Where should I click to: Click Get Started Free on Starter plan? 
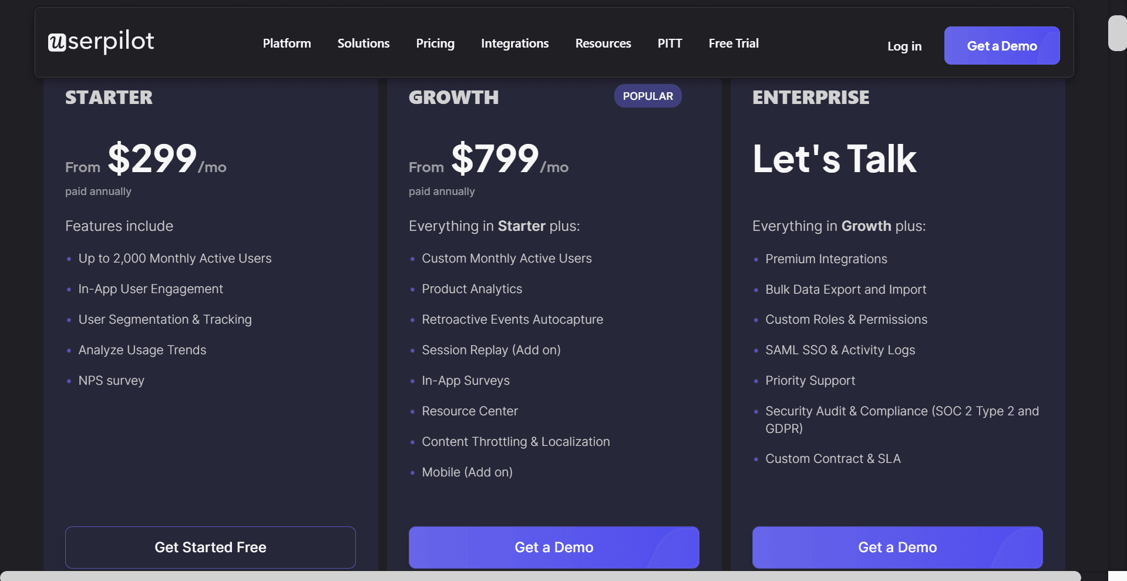[210, 548]
